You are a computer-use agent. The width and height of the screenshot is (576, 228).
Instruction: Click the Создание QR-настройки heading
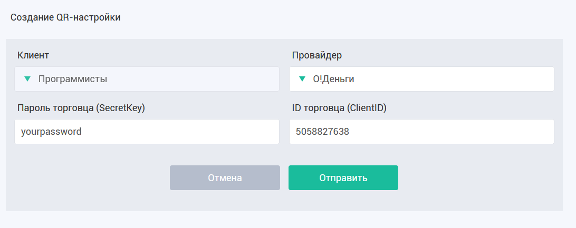65,17
